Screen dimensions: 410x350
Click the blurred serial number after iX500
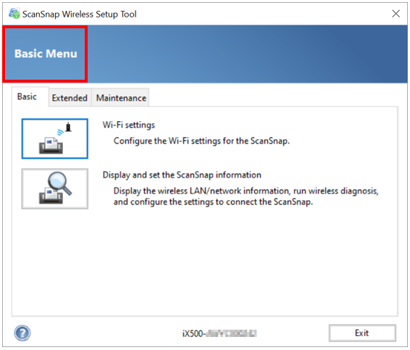(231, 333)
